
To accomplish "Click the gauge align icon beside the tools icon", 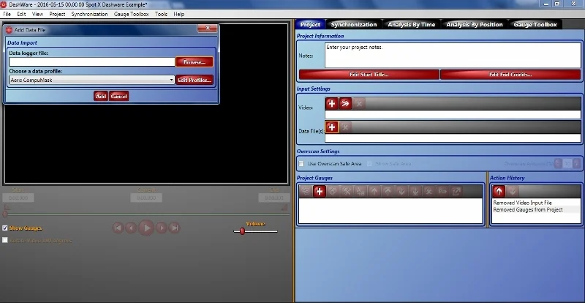I will click(x=361, y=191).
